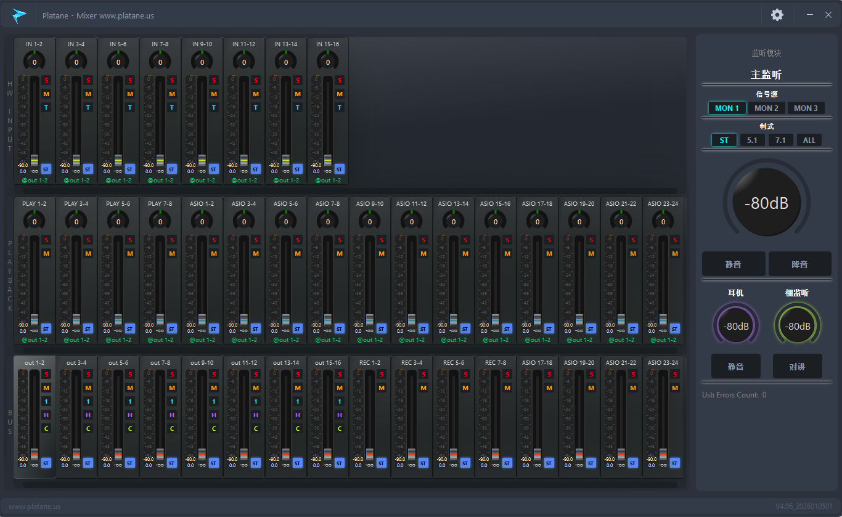Click the main monitor 静音 mute button
This screenshot has width=842, height=517.
pyautogui.click(x=734, y=264)
